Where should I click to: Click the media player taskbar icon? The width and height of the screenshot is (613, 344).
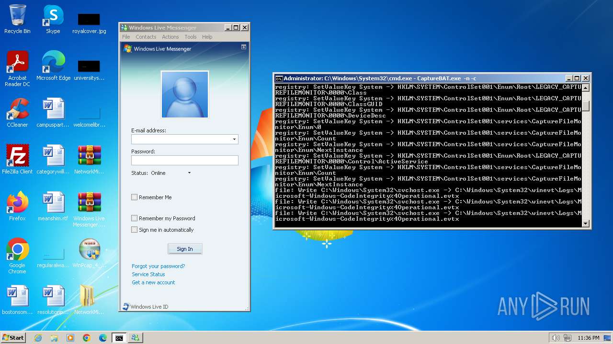pos(70,338)
